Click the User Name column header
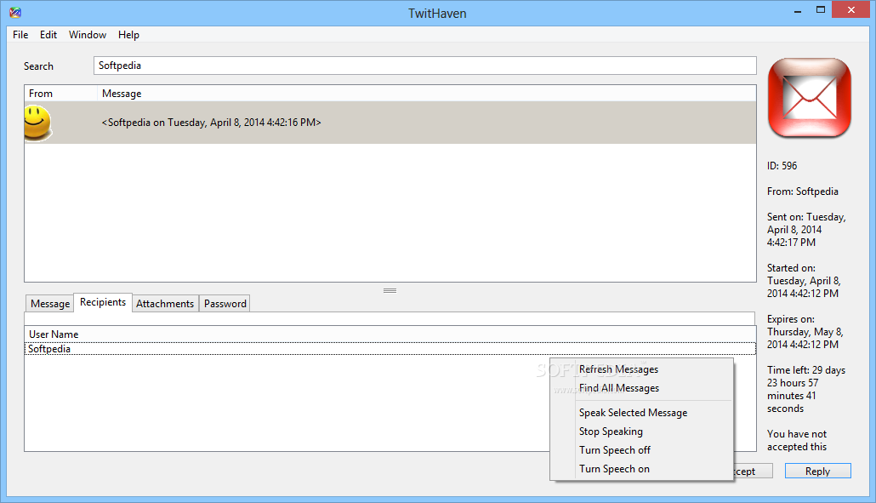The image size is (876, 503). click(x=390, y=334)
